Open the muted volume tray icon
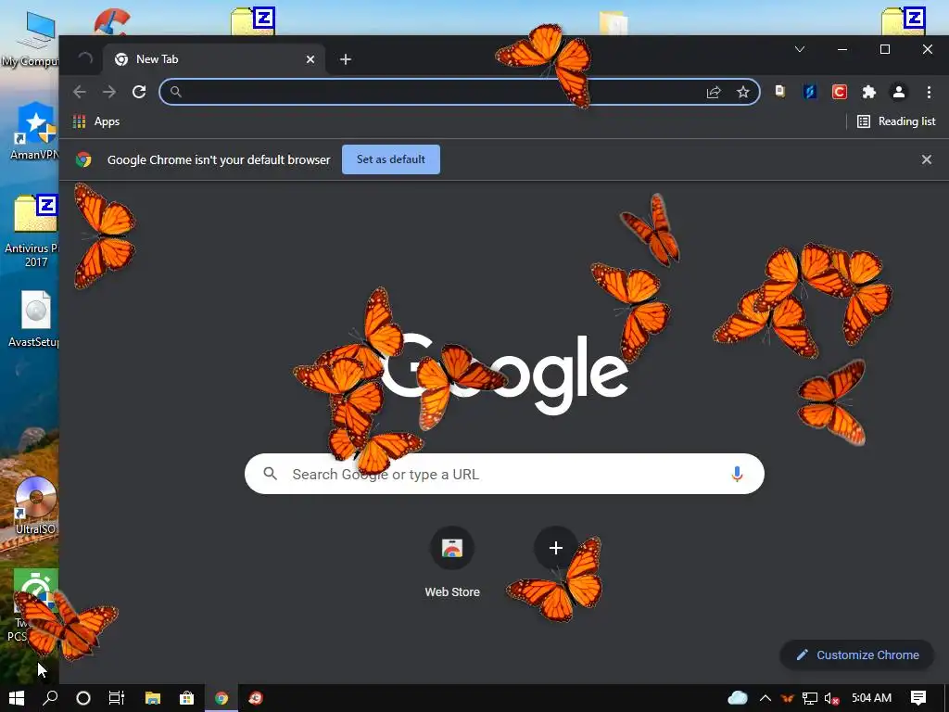The height and width of the screenshot is (712, 949). click(x=831, y=698)
